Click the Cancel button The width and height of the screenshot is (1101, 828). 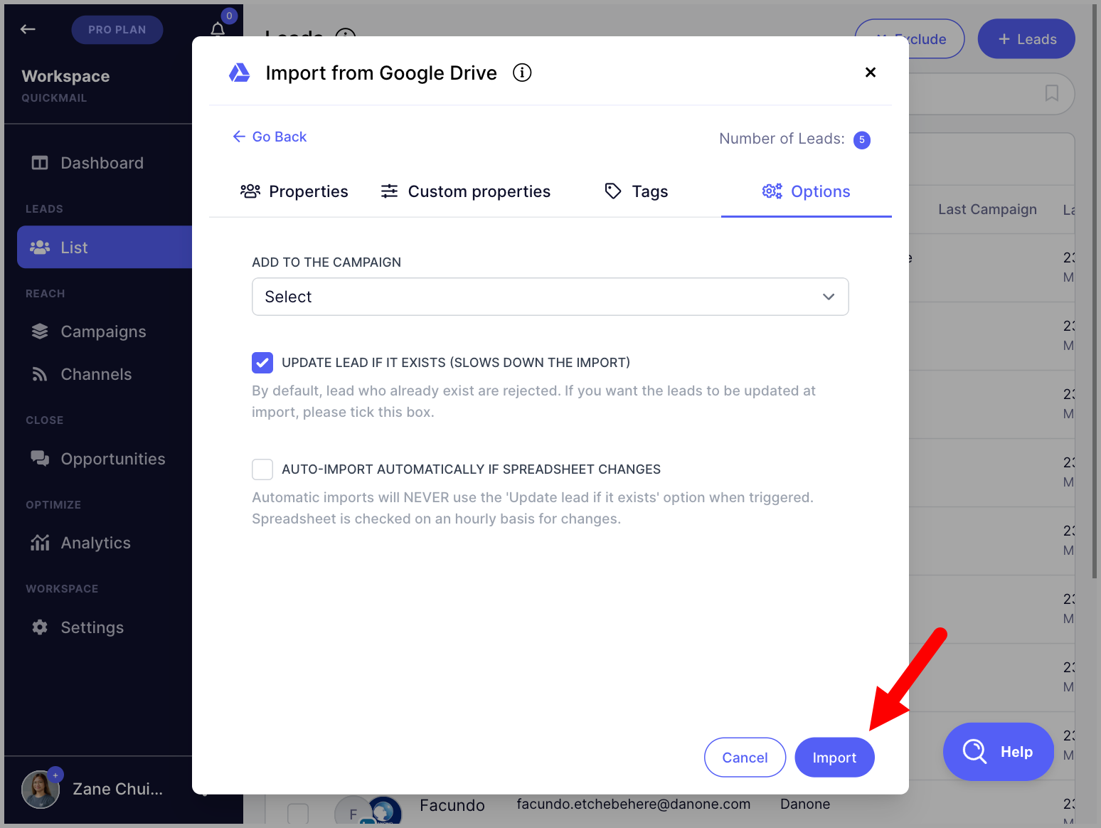point(745,758)
